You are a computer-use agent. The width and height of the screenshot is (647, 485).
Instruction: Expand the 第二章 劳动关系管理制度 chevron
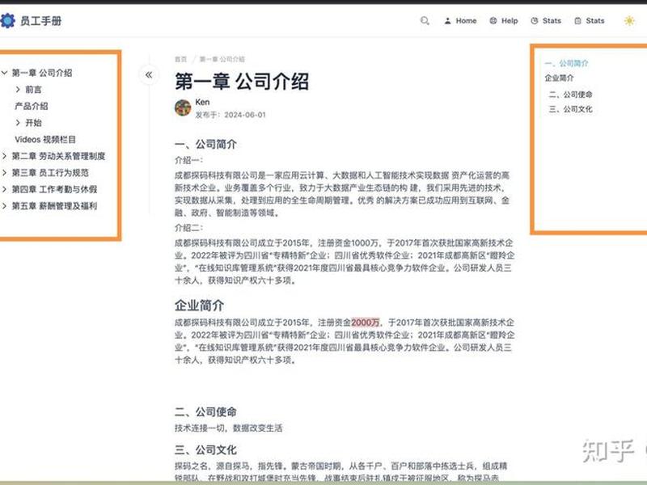pos(5,156)
